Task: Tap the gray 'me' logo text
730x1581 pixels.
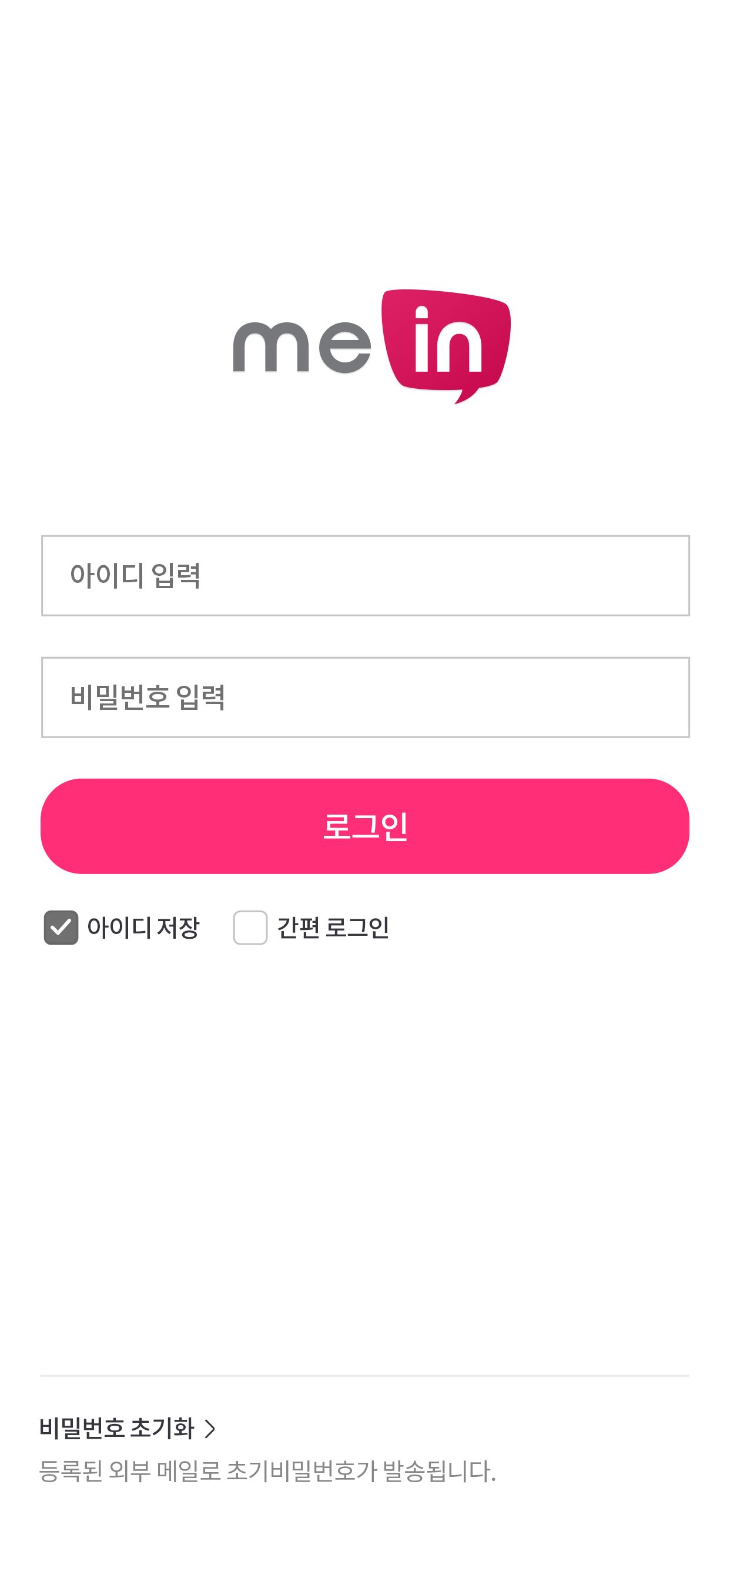Action: click(302, 348)
